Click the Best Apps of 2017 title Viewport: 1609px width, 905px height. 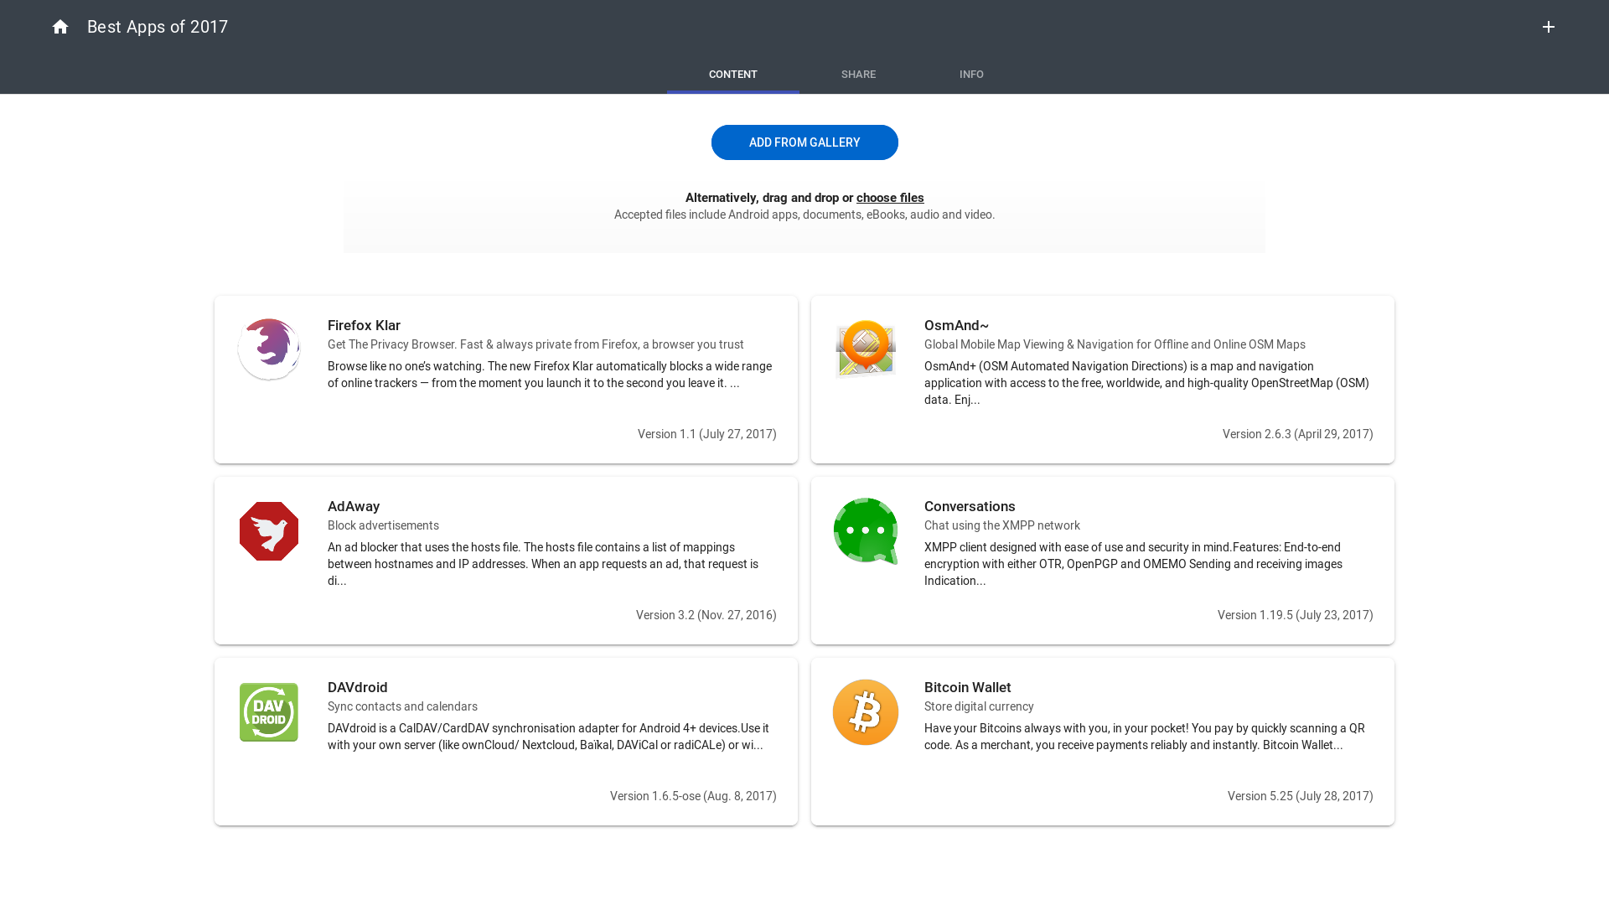[158, 27]
